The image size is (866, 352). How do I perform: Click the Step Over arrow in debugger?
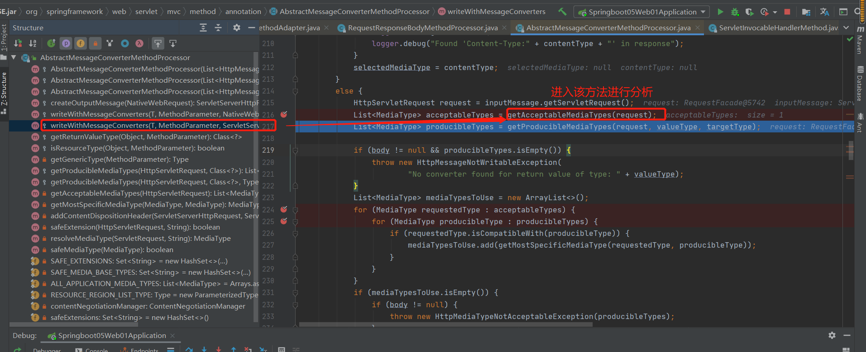point(189,349)
